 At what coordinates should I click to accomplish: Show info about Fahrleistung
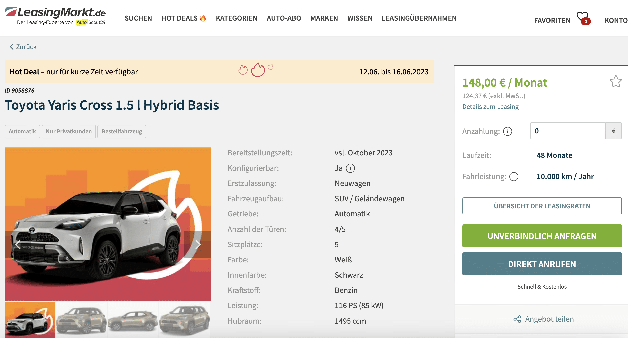coord(514,177)
